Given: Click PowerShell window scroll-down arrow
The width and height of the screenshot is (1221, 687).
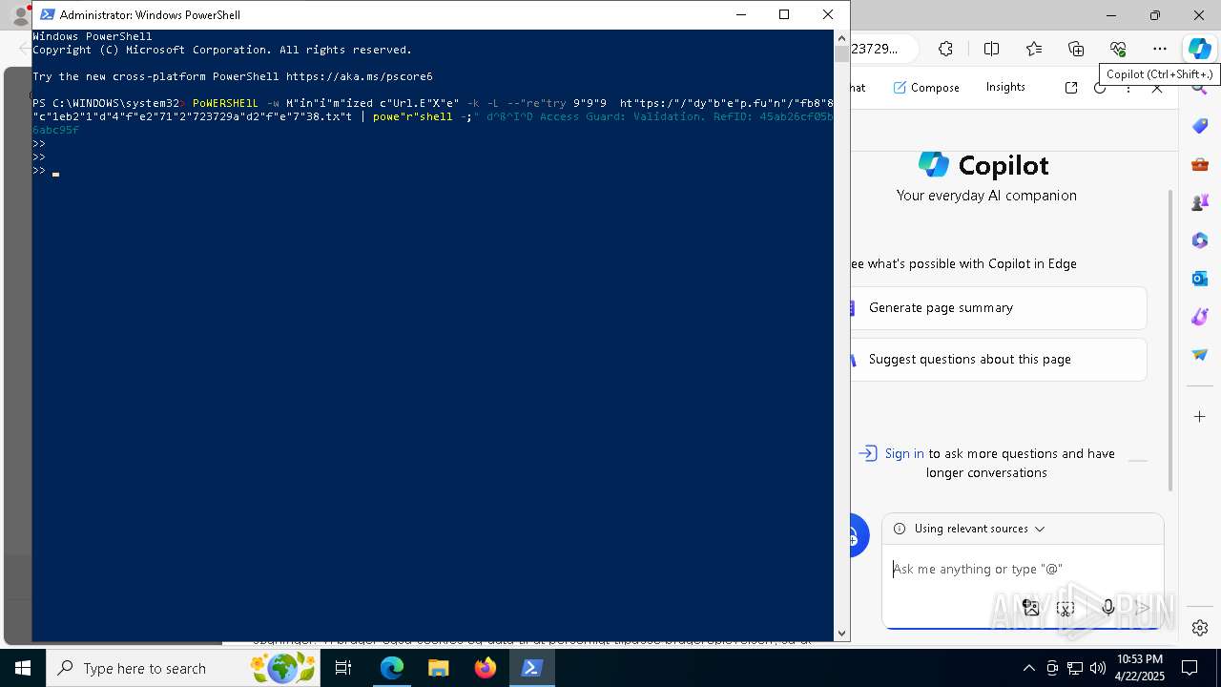Looking at the screenshot, I should tap(841, 633).
